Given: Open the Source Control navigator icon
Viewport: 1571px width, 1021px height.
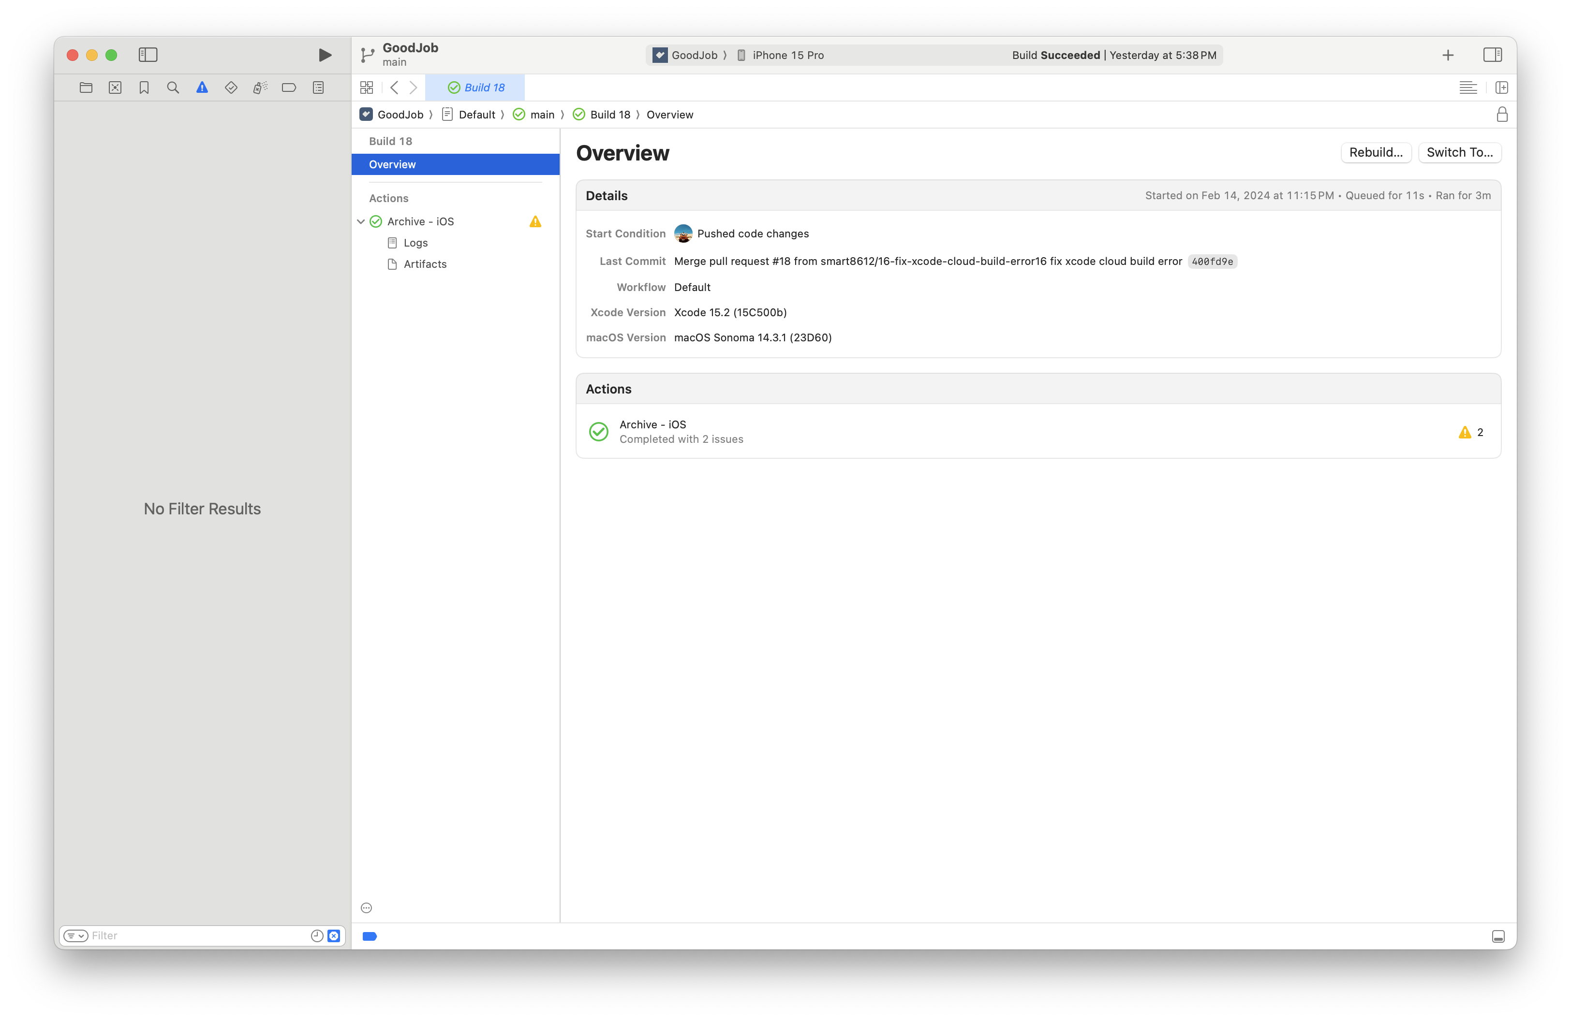Looking at the screenshot, I should pos(115,88).
